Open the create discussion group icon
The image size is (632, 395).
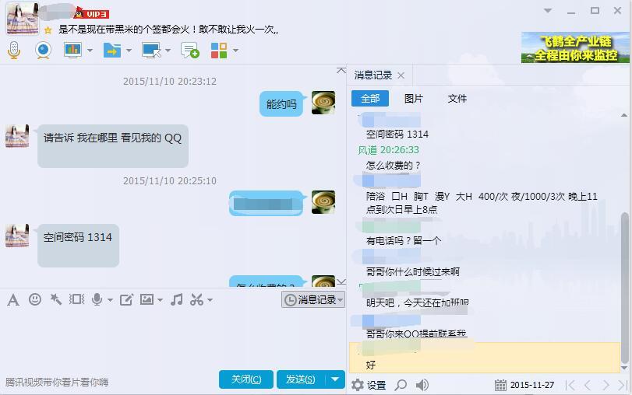[x=190, y=51]
